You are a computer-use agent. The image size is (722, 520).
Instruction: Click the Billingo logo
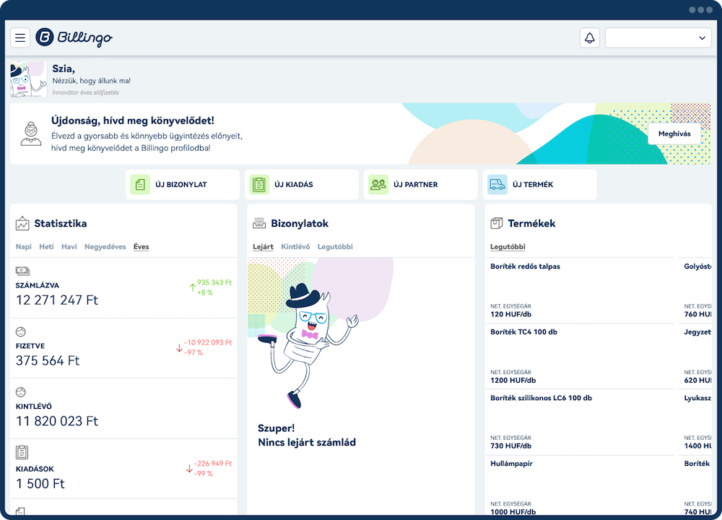(74, 38)
